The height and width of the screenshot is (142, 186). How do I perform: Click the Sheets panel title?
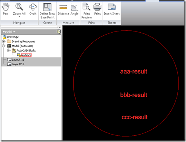tap(112, 23)
